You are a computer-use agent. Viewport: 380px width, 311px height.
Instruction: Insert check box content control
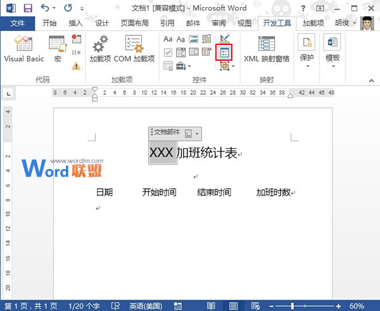point(168,52)
